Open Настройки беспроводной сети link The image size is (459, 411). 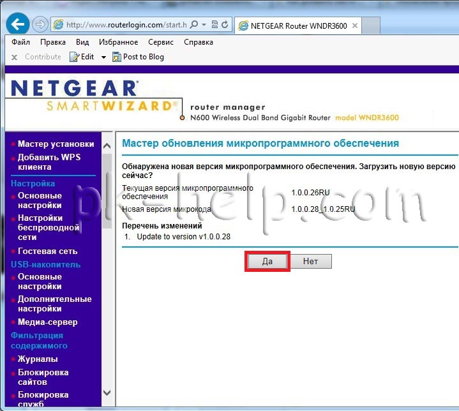[x=49, y=227]
